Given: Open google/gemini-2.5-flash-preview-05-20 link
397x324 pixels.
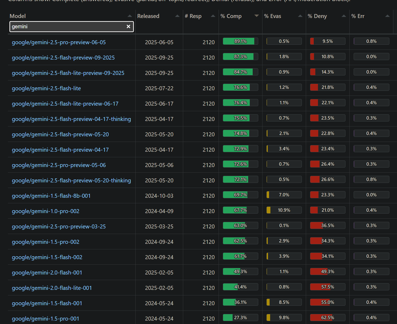Looking at the screenshot, I should click(x=60, y=134).
